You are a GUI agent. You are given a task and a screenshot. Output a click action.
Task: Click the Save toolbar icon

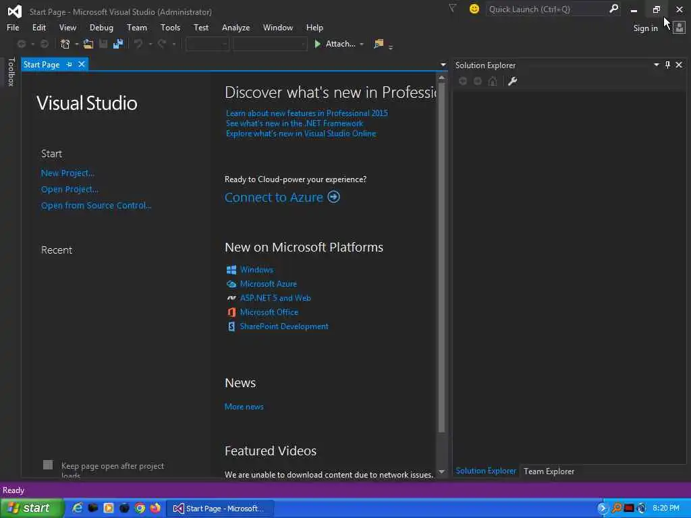click(x=103, y=44)
